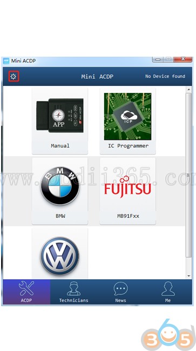
Task: Click the scrollbar up arrow
Action: [188, 90]
